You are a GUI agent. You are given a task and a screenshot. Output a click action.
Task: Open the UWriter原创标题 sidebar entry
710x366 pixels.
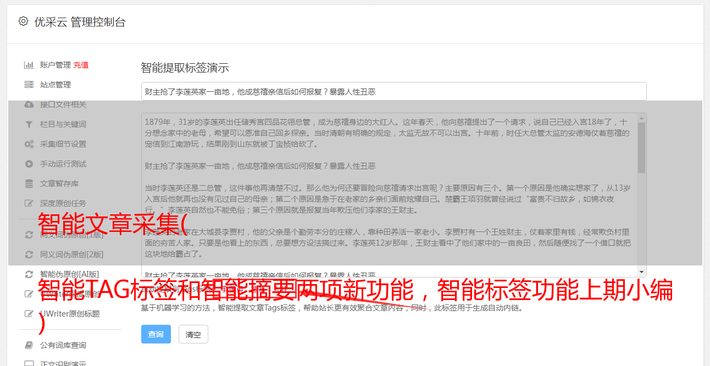coord(70,314)
